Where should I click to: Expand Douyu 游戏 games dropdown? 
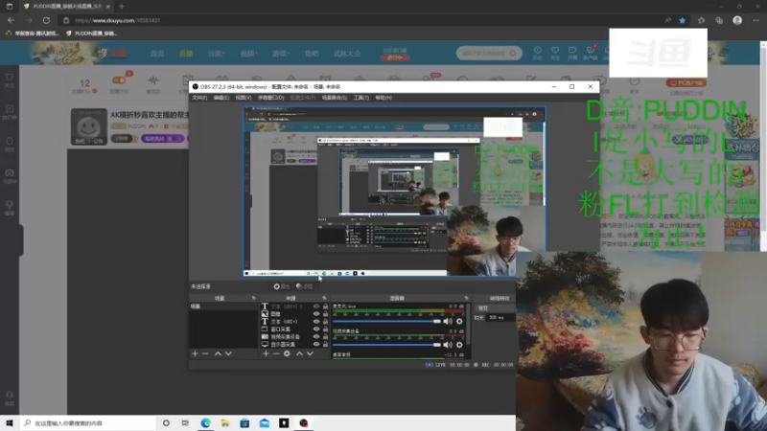coord(281,54)
